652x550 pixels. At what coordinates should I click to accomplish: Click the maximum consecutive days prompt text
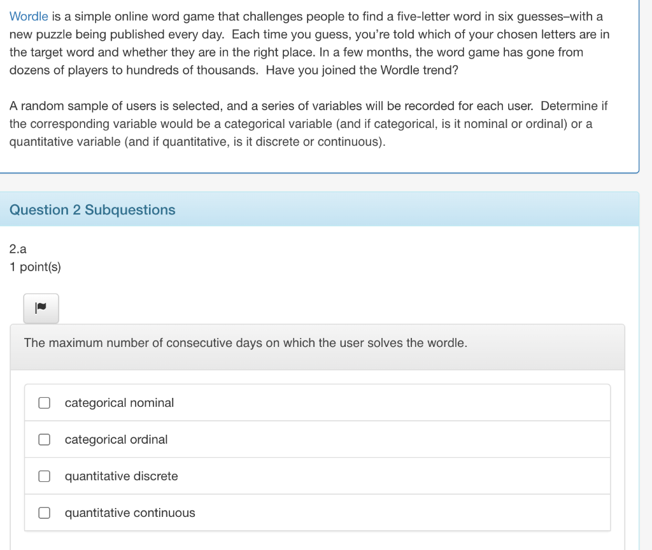245,342
